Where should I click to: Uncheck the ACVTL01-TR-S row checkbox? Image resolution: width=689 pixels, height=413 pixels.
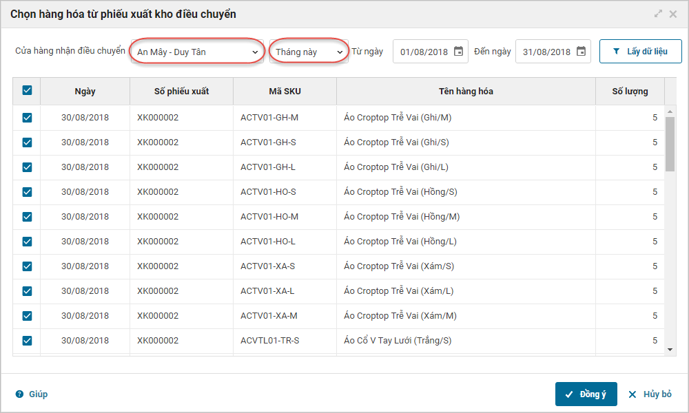pos(27,341)
